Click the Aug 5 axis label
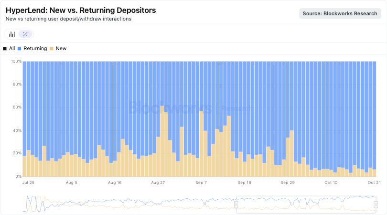 (72, 183)
